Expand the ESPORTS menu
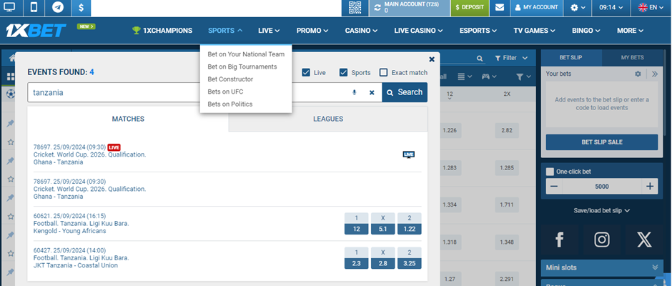This screenshot has height=286, width=672. click(478, 31)
